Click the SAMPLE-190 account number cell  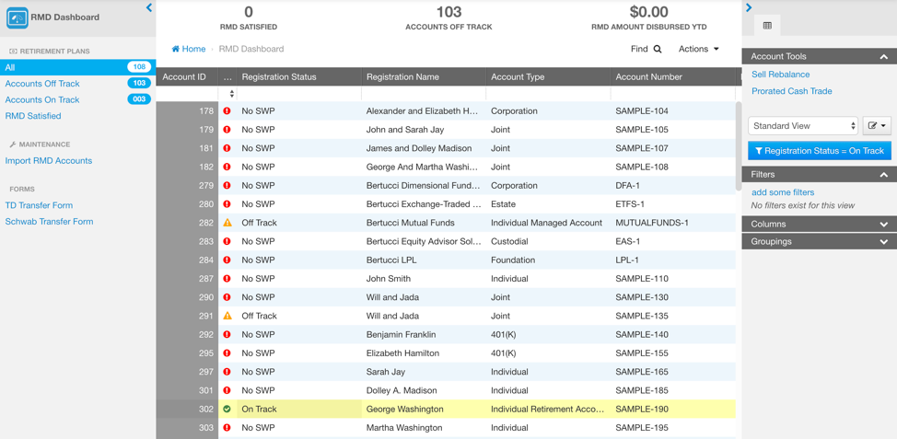672,410
